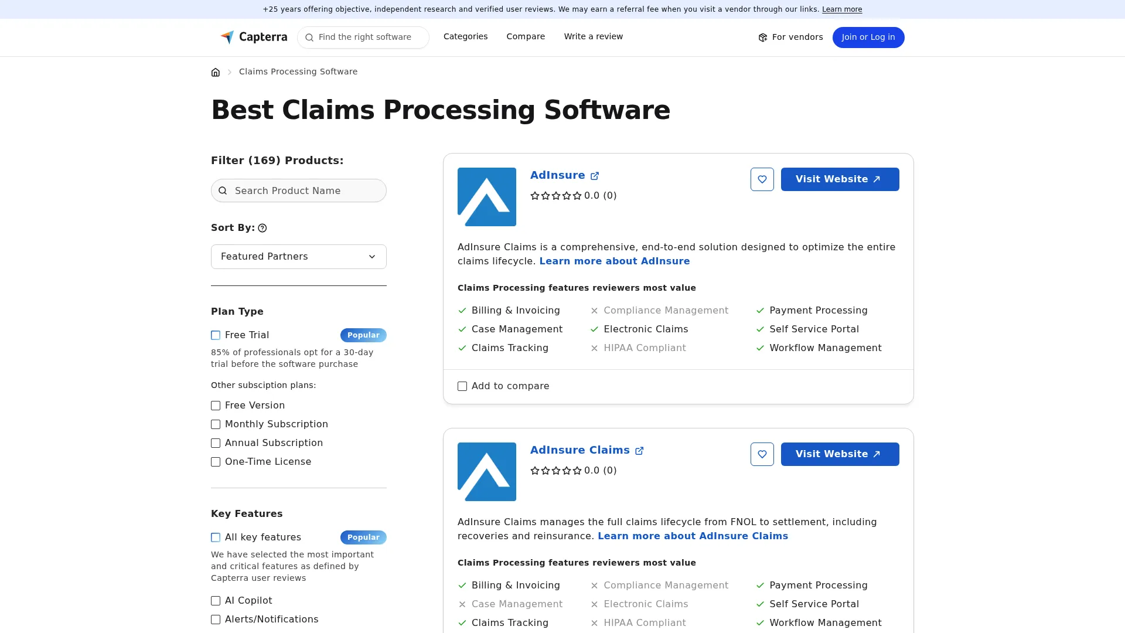Check the All key features filter
Image resolution: width=1125 pixels, height=633 pixels.
tap(216, 537)
